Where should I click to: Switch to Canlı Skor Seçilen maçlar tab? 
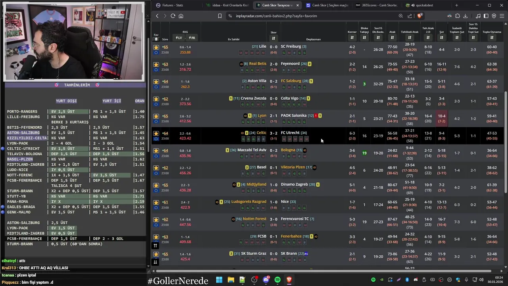pos(327,5)
